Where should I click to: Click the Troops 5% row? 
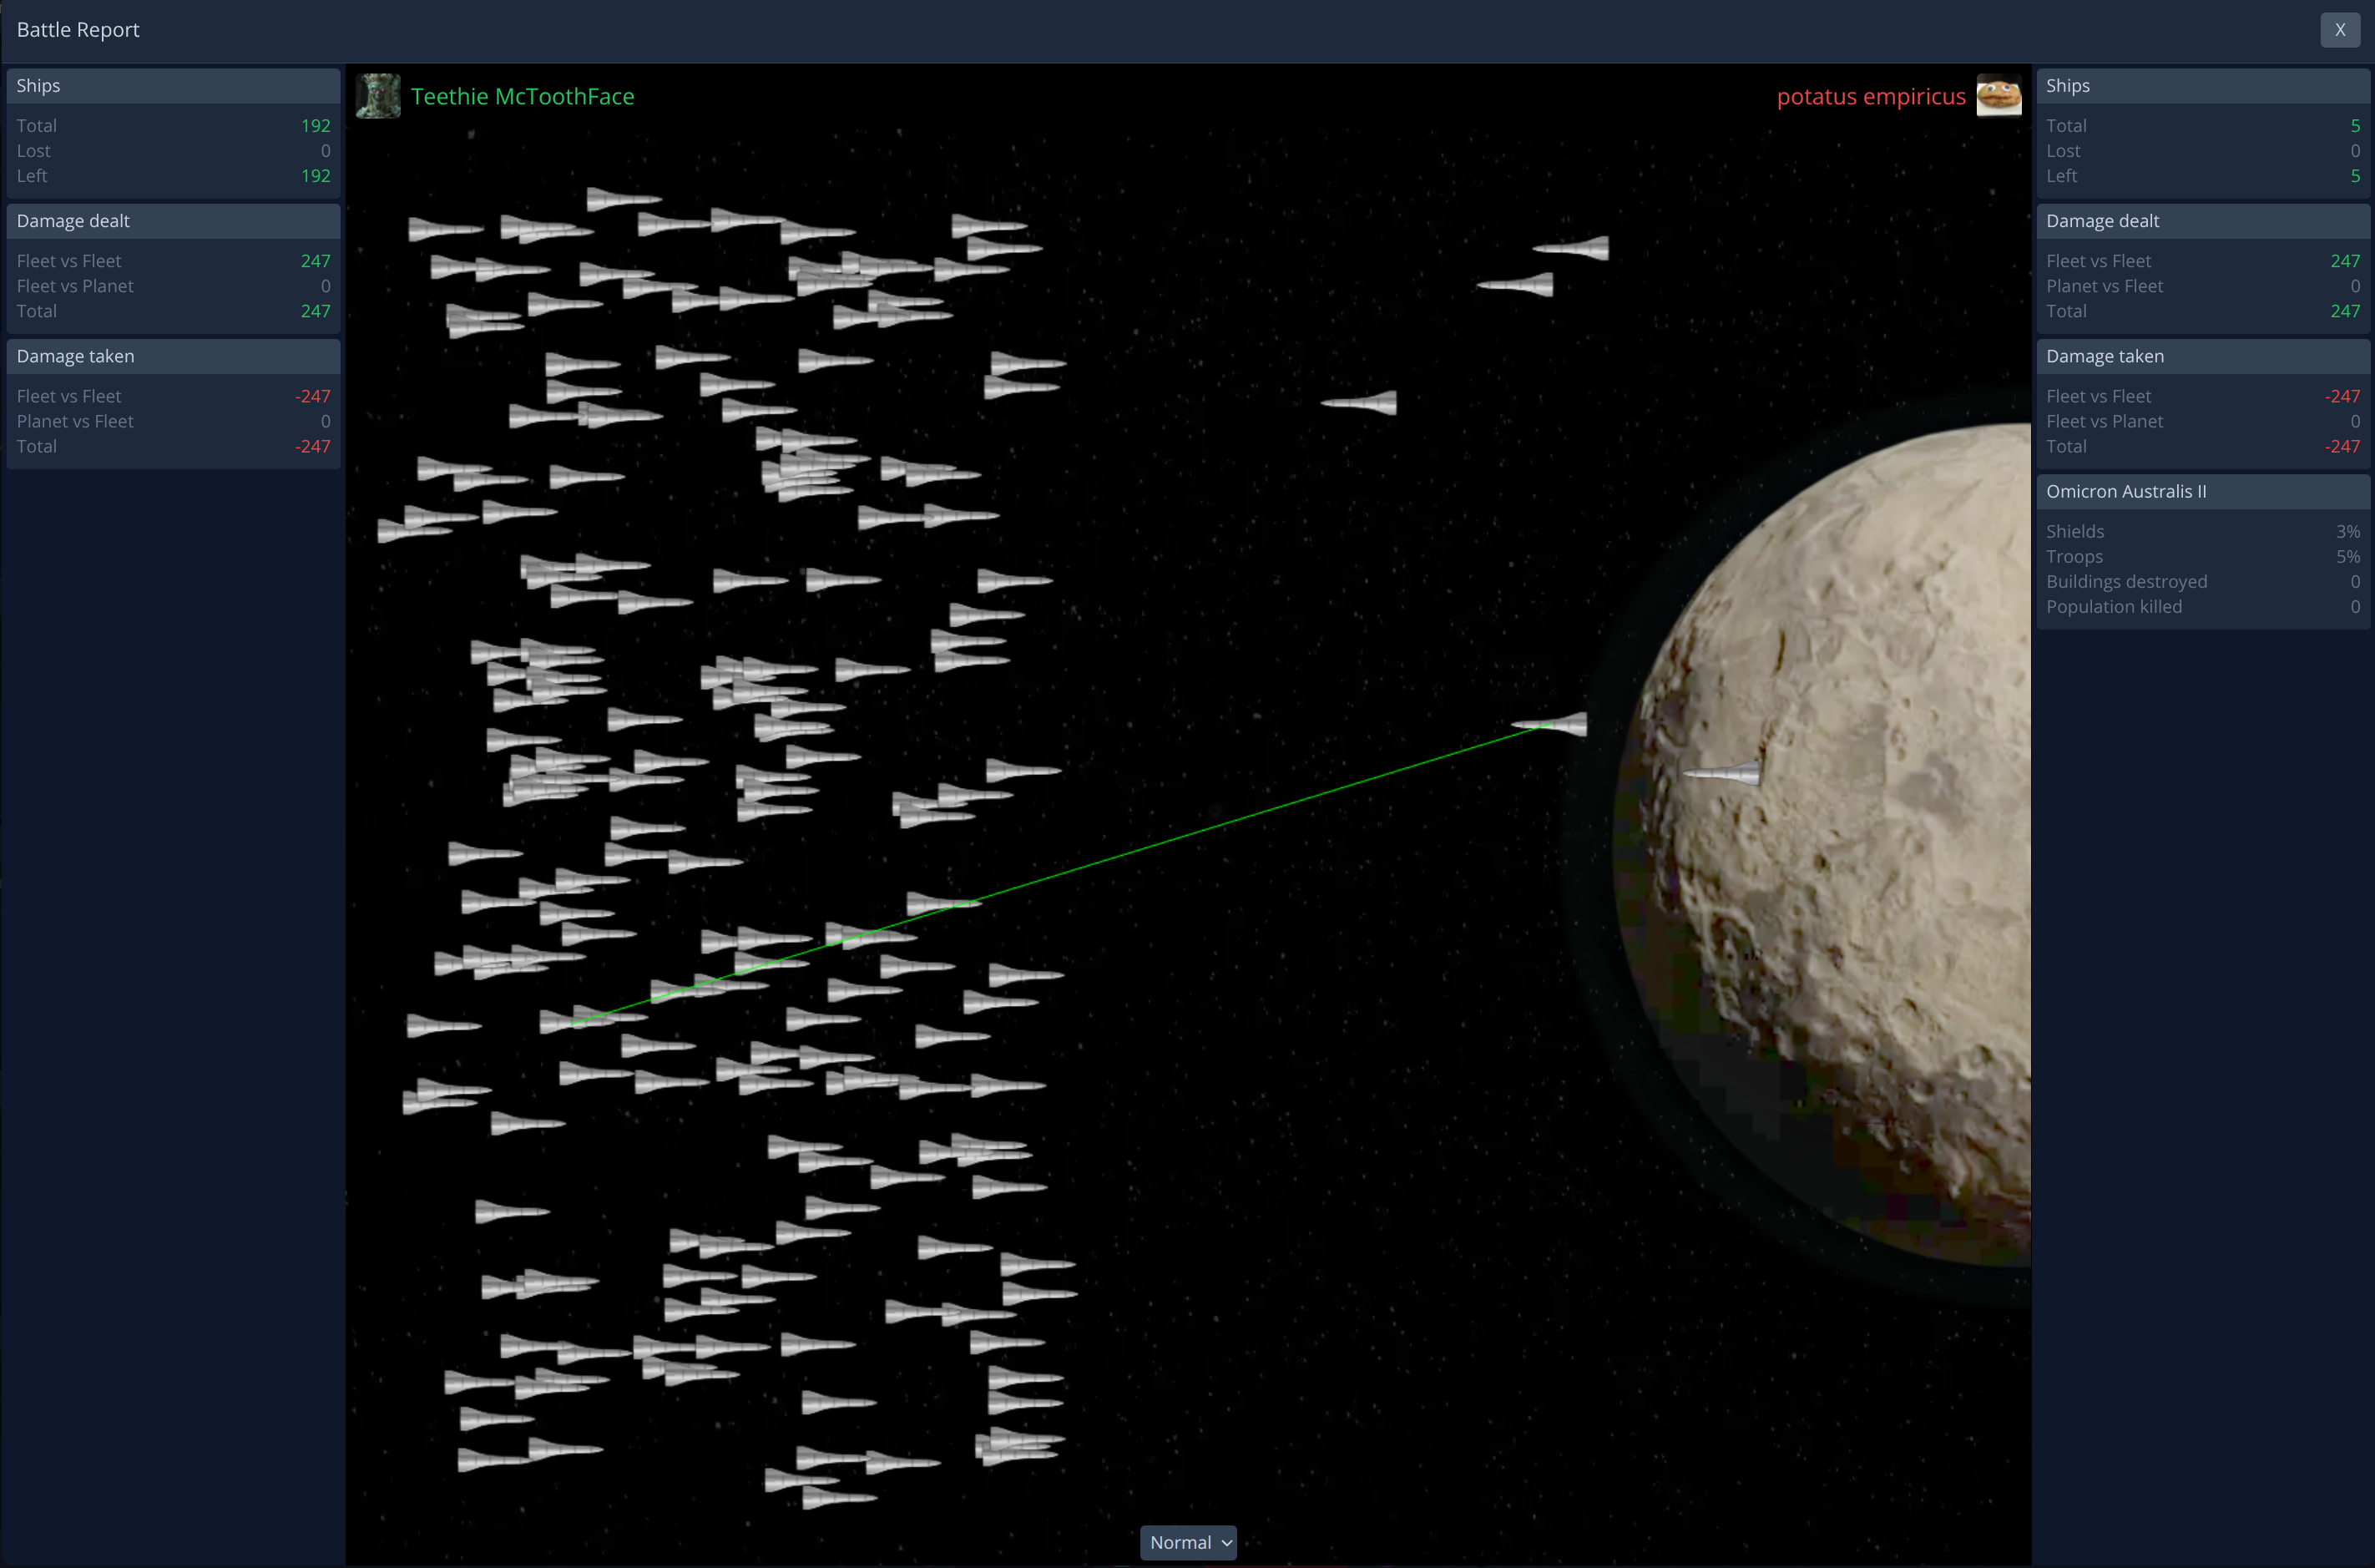[x=2202, y=556]
